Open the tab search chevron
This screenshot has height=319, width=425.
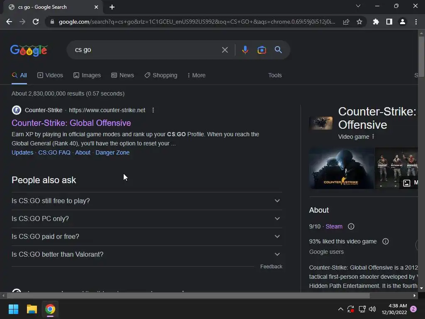click(x=358, y=6)
